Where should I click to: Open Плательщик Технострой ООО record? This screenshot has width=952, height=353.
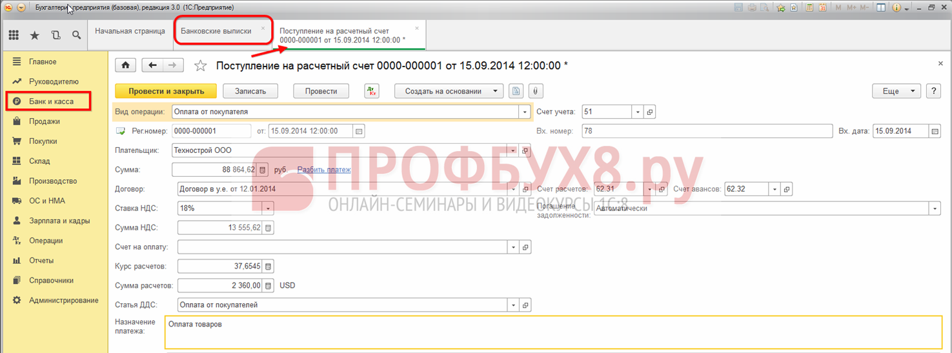525,150
